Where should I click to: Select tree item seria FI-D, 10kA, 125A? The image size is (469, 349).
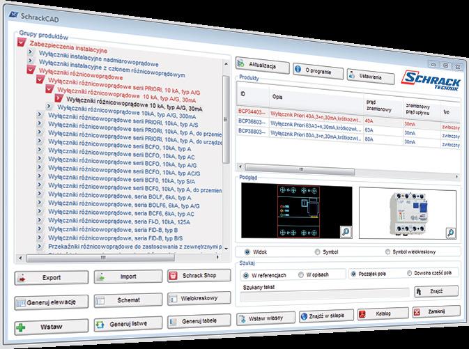pos(119,222)
